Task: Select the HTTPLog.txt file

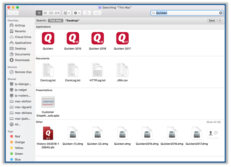Action: pos(97,70)
